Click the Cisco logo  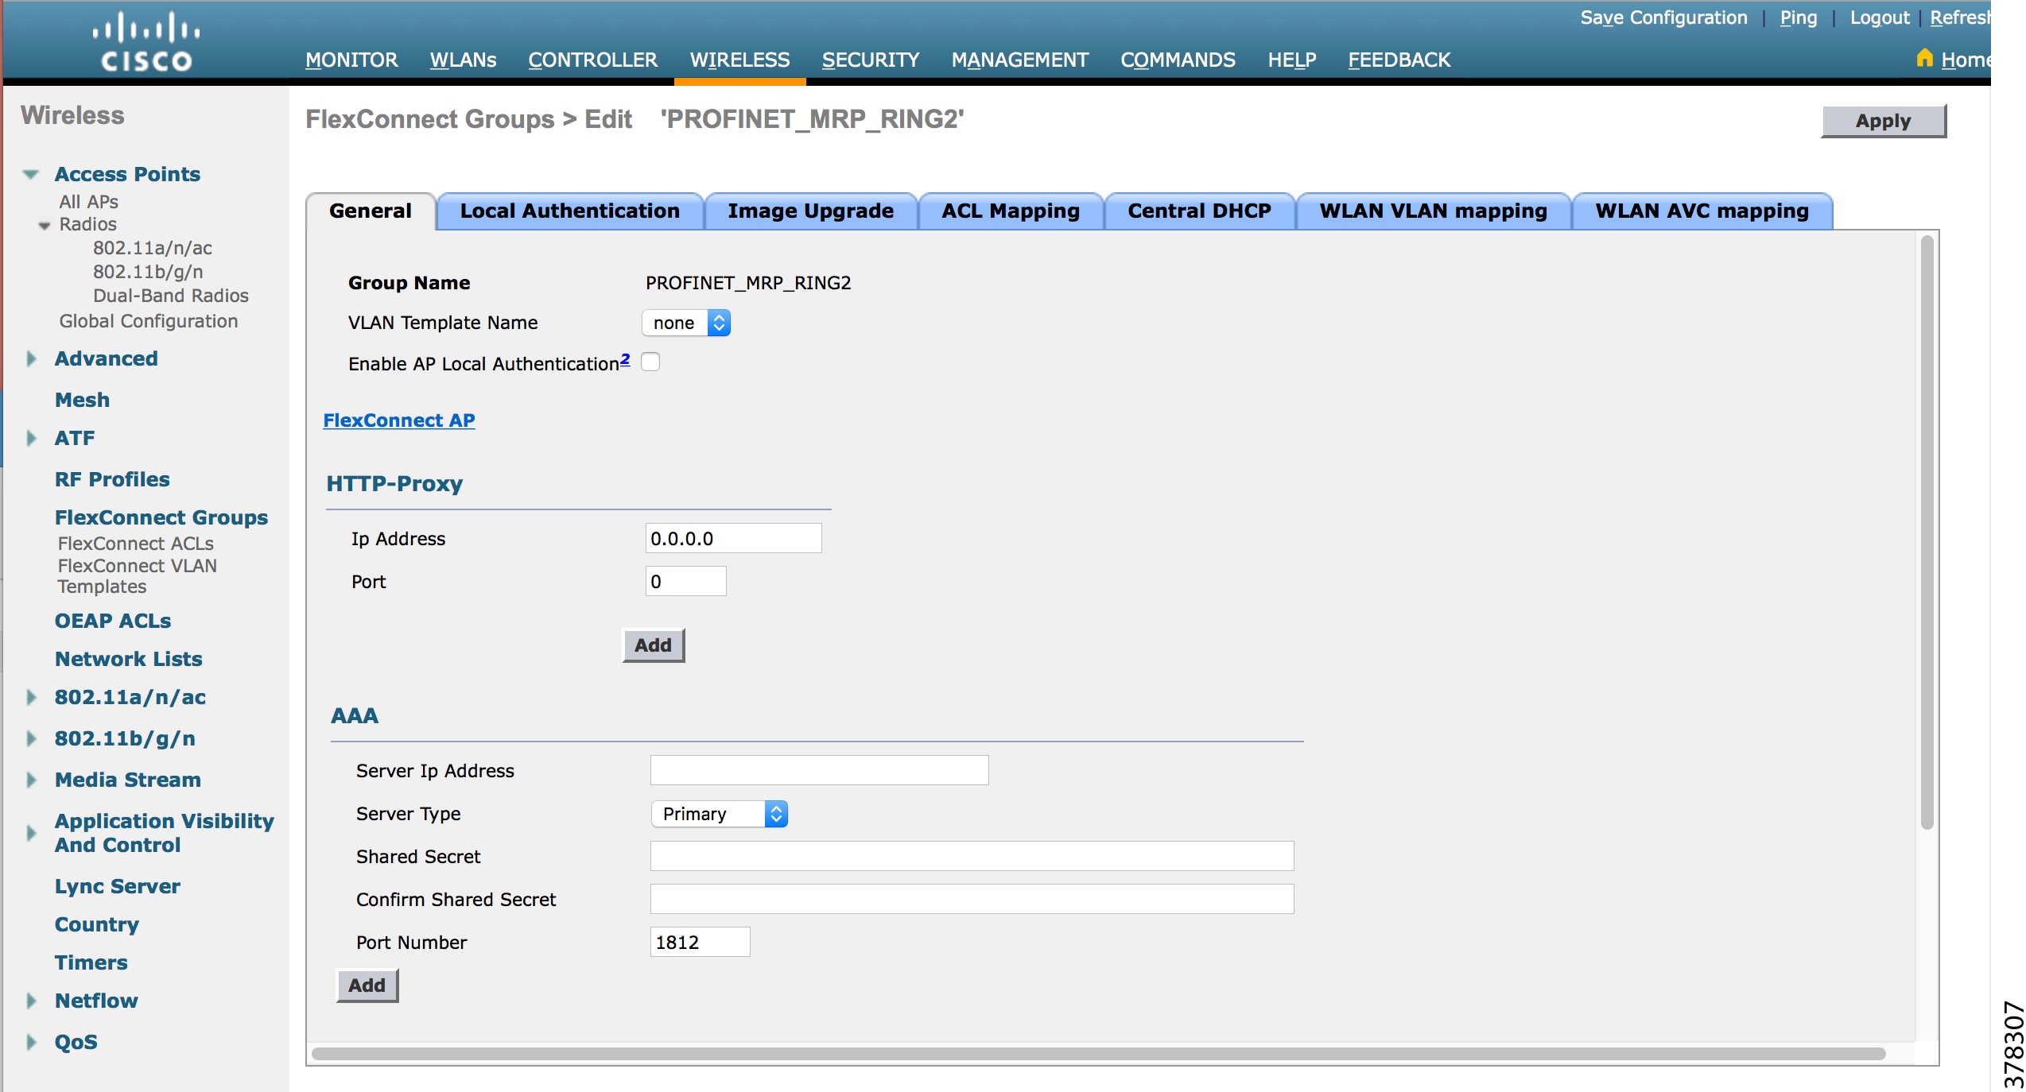coord(146,41)
